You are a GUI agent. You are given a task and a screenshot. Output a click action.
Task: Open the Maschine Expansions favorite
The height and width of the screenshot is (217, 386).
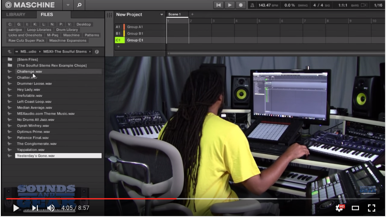[x=67, y=41]
